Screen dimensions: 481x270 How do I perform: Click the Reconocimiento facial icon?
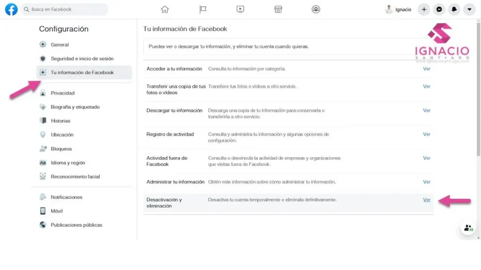[43, 177]
